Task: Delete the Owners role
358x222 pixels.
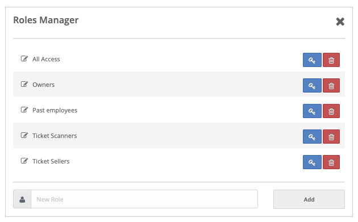Action: coord(331,86)
